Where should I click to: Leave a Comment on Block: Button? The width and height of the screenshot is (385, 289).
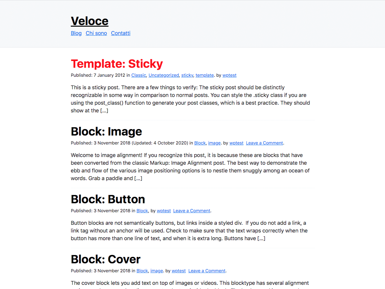tap(192, 211)
